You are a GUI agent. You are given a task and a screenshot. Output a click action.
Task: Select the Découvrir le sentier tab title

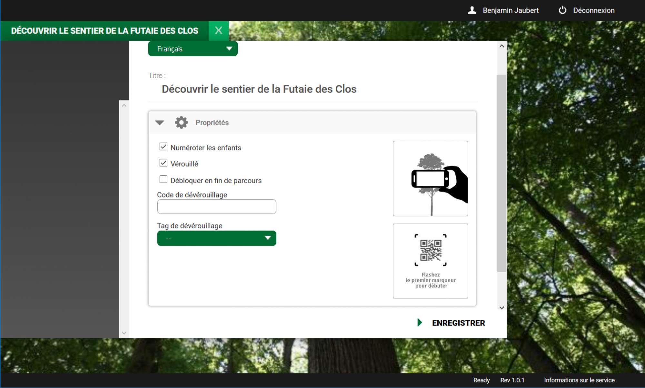click(x=104, y=31)
